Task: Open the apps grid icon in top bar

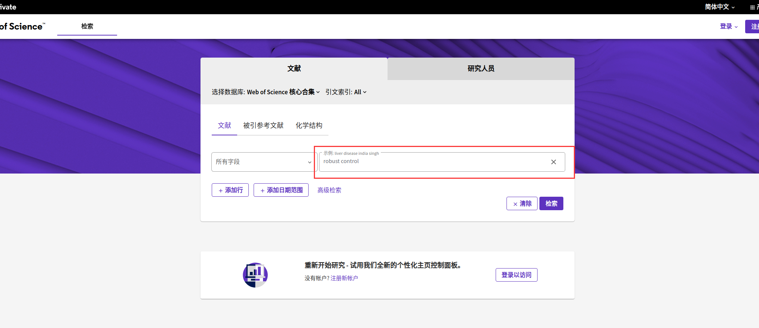Action: tap(752, 7)
